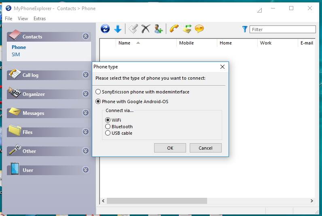Click the blue Refresh sync icon
Viewport: 322px width, 216px height.
(105, 29)
